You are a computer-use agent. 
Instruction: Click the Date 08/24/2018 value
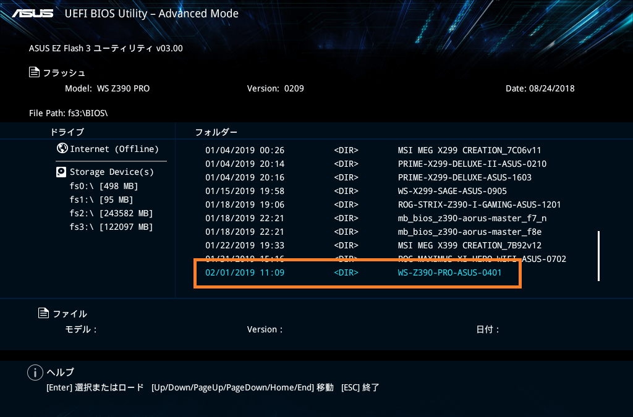click(x=552, y=89)
